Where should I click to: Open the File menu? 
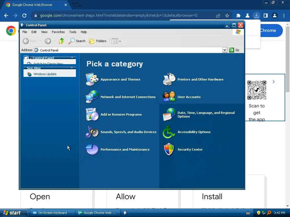tap(25, 32)
